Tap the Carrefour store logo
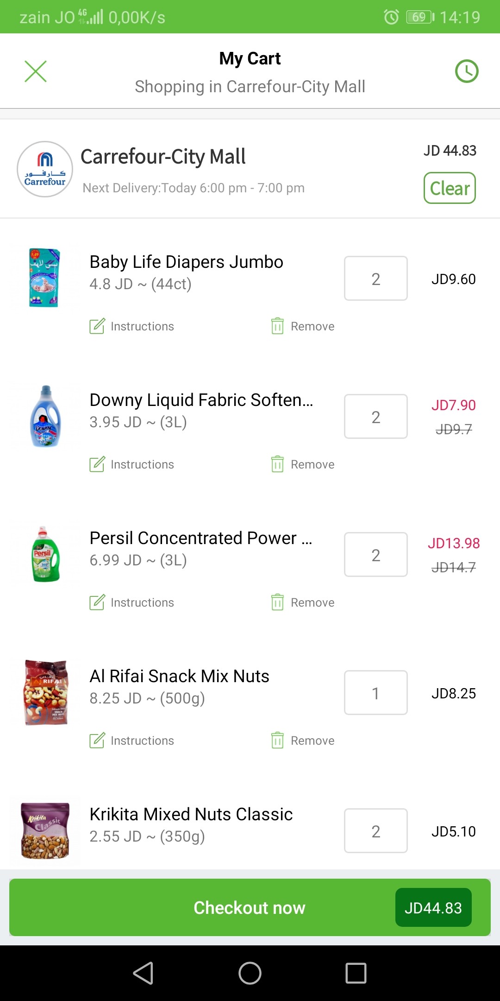 point(45,169)
